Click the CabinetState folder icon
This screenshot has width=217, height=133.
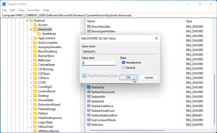pyautogui.click(x=35, y=65)
